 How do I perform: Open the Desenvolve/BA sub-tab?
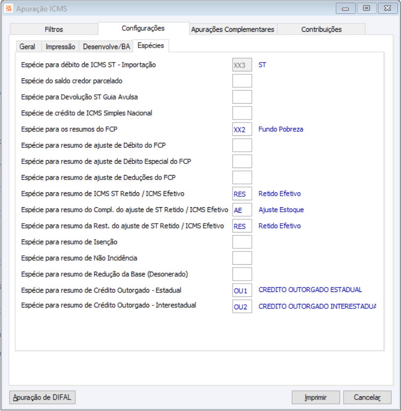pos(107,47)
